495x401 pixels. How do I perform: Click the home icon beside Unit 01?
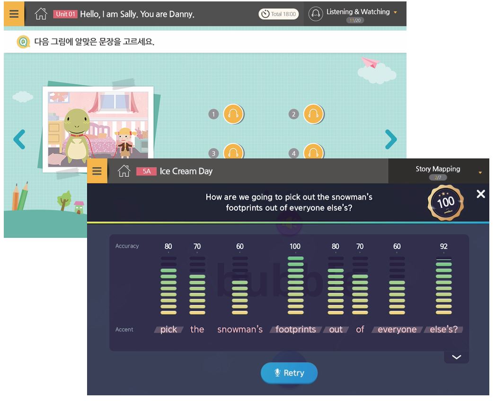pyautogui.click(x=41, y=14)
